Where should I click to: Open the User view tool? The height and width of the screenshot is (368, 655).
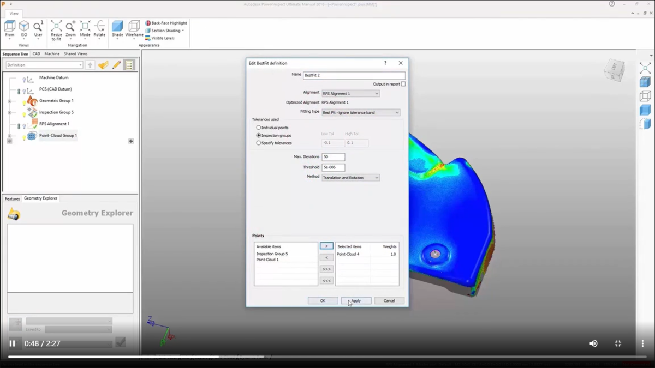click(38, 29)
